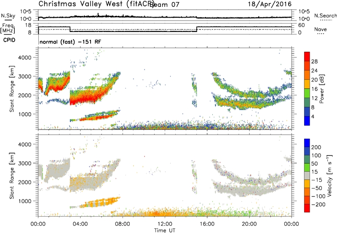Click the '60' Nave axis value
This screenshot has height=233, width=337.
coord(301,25)
